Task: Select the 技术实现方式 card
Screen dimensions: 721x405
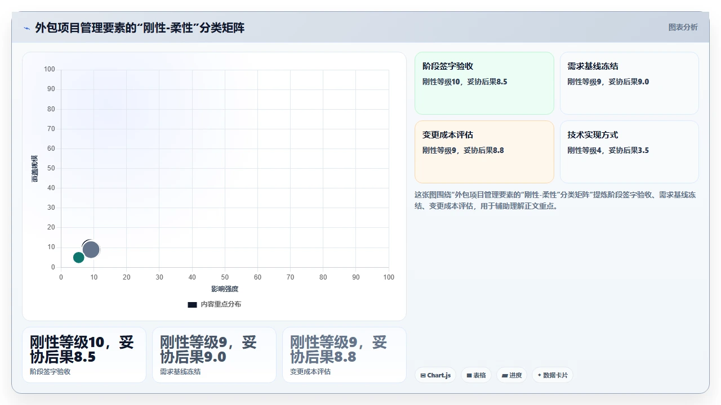Action: click(629, 152)
